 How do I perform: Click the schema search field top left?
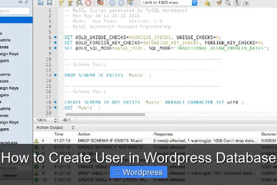15,11
